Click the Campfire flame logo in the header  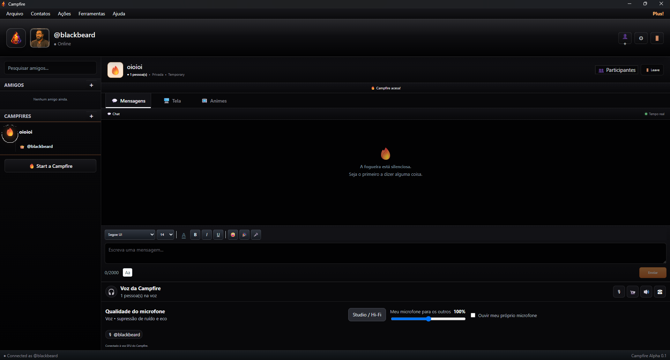tap(16, 38)
